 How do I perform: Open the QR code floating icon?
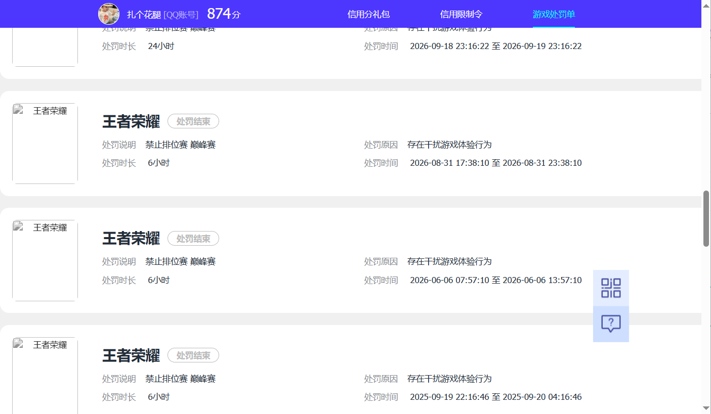pyautogui.click(x=611, y=288)
